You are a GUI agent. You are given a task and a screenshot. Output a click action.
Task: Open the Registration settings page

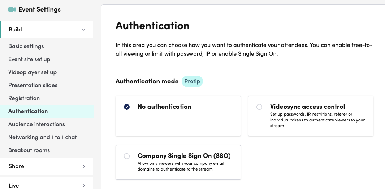click(x=24, y=98)
